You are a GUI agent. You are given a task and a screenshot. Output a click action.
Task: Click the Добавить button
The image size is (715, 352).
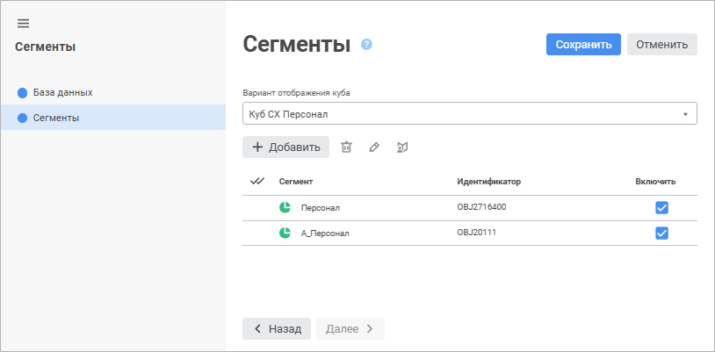(x=285, y=147)
